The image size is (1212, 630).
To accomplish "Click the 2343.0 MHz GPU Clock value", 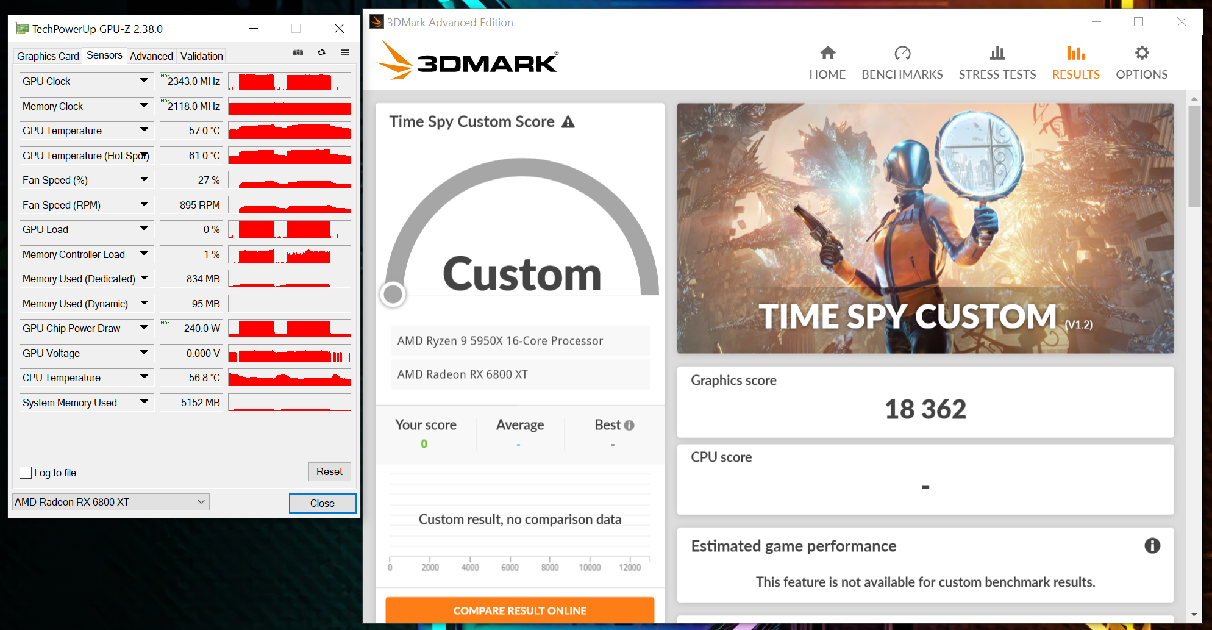I will [x=191, y=81].
